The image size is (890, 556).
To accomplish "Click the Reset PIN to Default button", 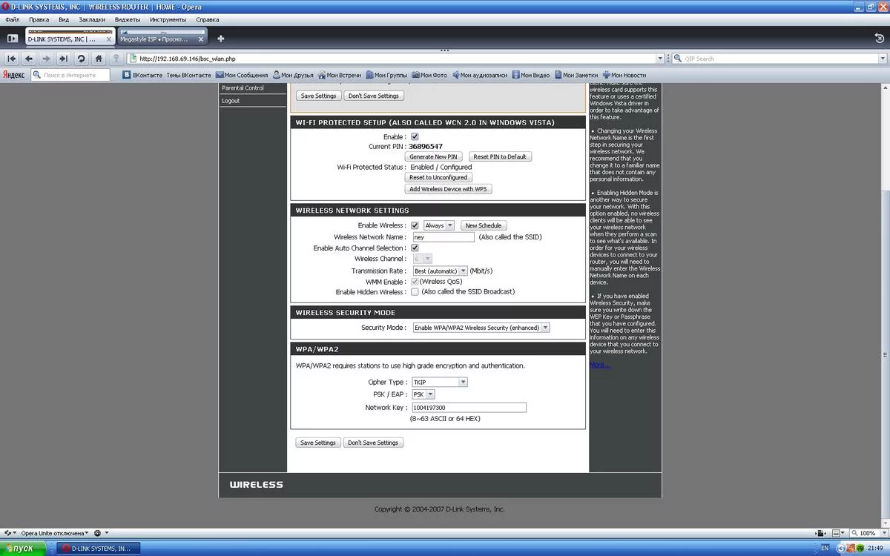I will tap(500, 157).
